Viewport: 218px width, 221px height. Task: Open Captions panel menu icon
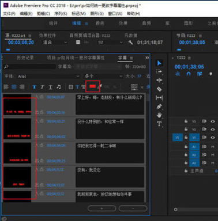click(x=131, y=58)
